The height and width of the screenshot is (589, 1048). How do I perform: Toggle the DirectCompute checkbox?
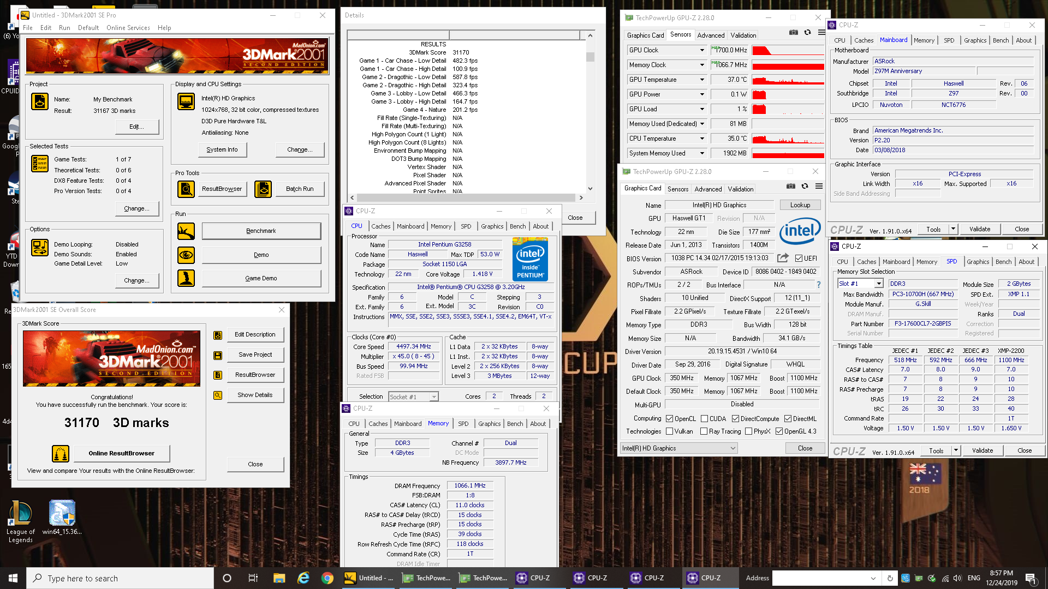click(735, 419)
